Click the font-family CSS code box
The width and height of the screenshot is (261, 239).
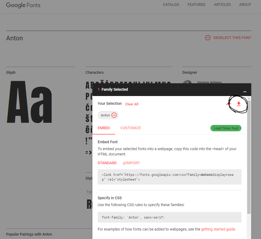click(169, 217)
